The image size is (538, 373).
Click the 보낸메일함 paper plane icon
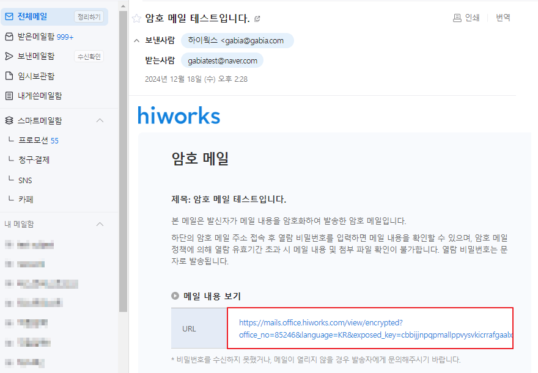click(x=9, y=56)
